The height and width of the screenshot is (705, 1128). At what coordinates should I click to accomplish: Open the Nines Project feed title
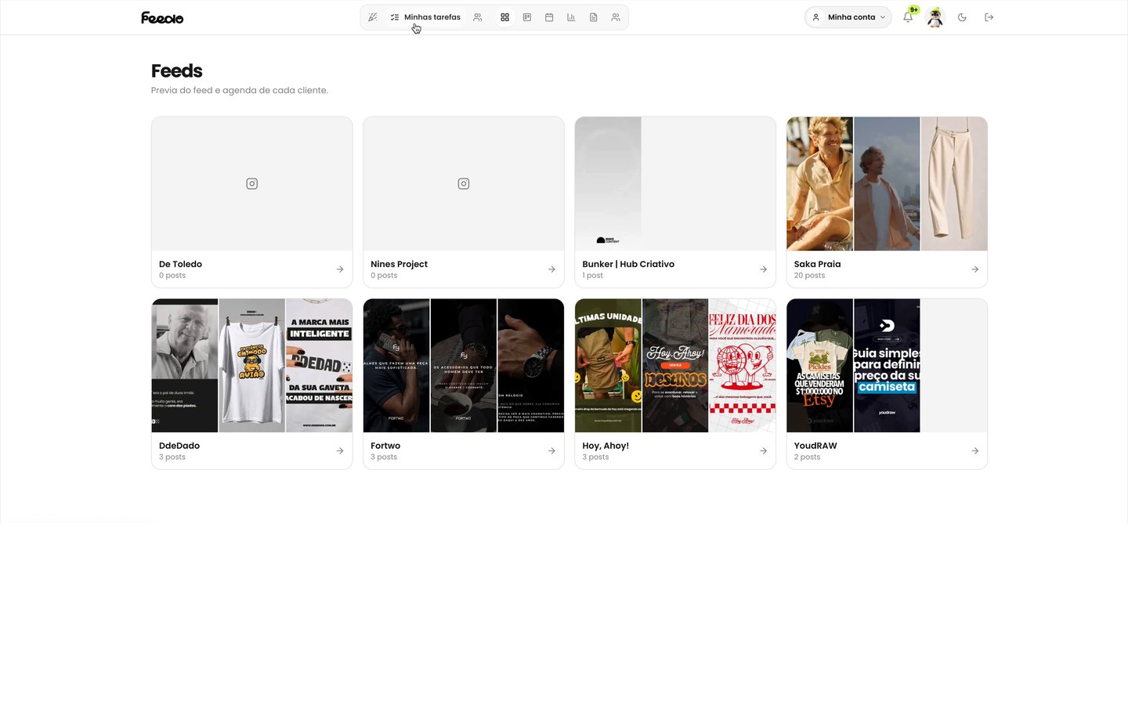tap(399, 264)
